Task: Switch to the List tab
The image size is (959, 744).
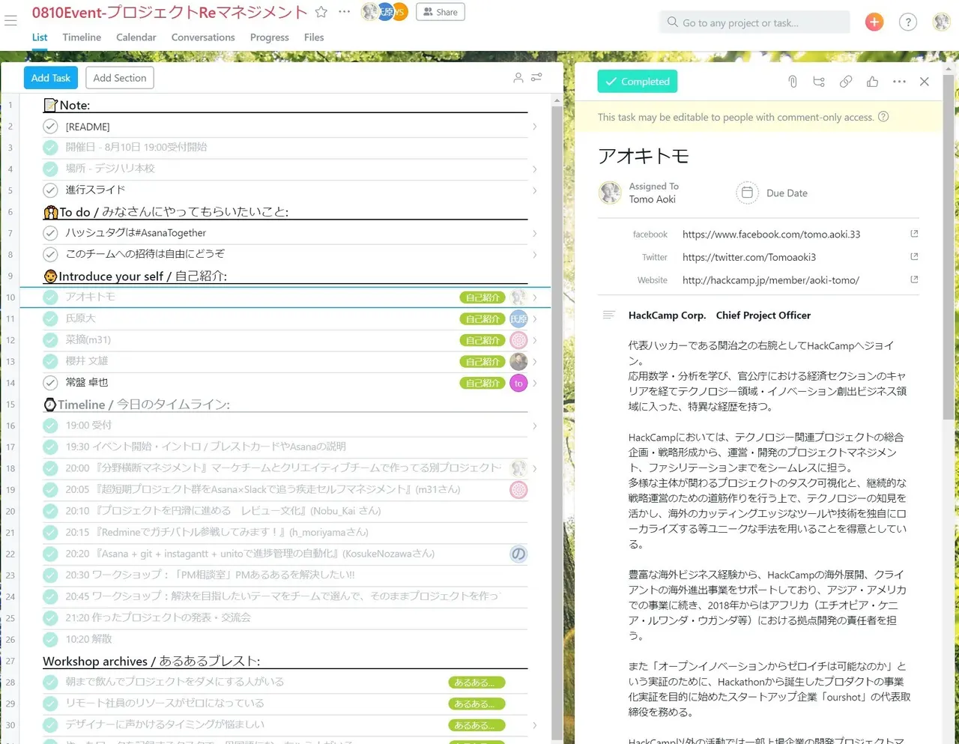Action: (40, 37)
